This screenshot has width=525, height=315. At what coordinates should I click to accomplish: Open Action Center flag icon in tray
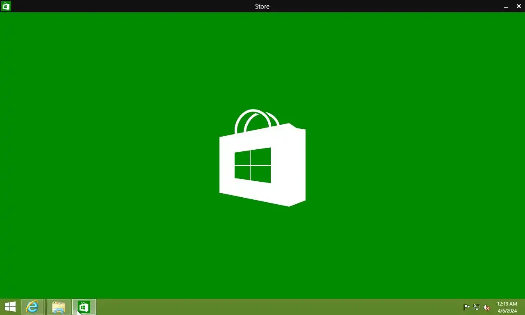click(466, 307)
